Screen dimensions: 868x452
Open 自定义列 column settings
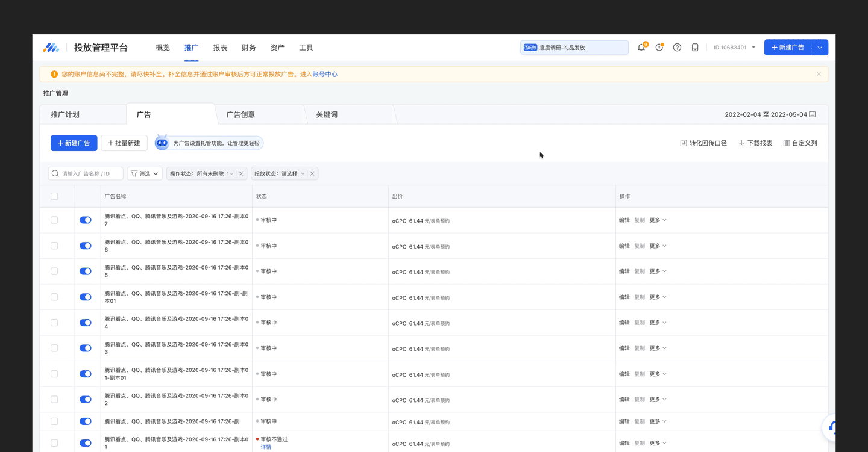[x=800, y=143]
